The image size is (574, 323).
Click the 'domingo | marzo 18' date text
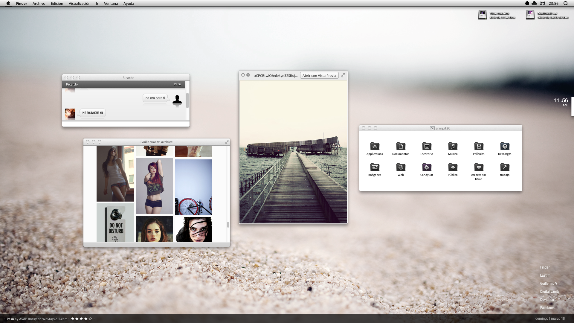pos(550,319)
